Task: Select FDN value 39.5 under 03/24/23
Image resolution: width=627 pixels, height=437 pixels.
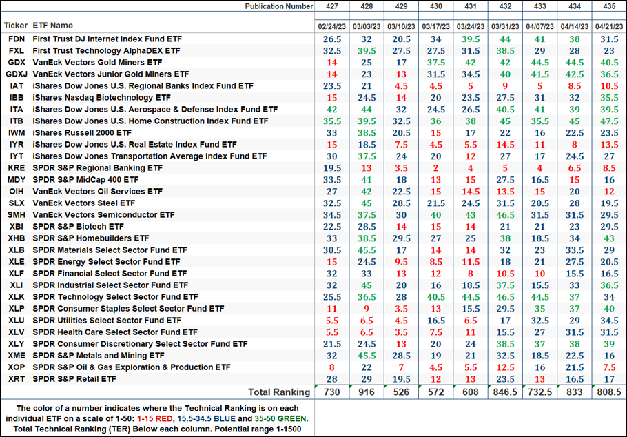Action: [470, 39]
